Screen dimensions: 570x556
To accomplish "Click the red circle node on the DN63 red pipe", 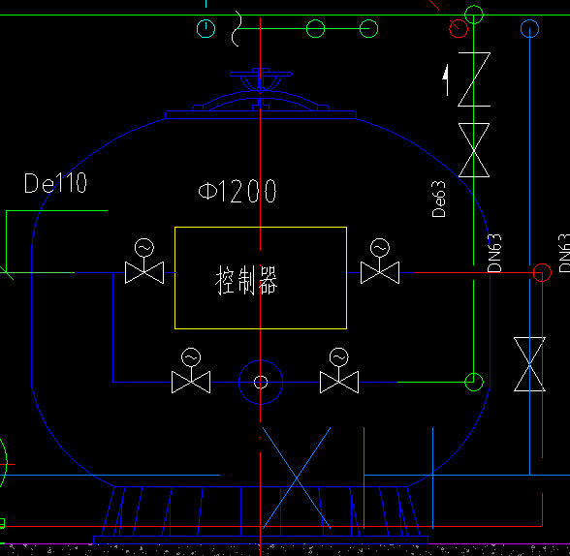I will pos(542,272).
